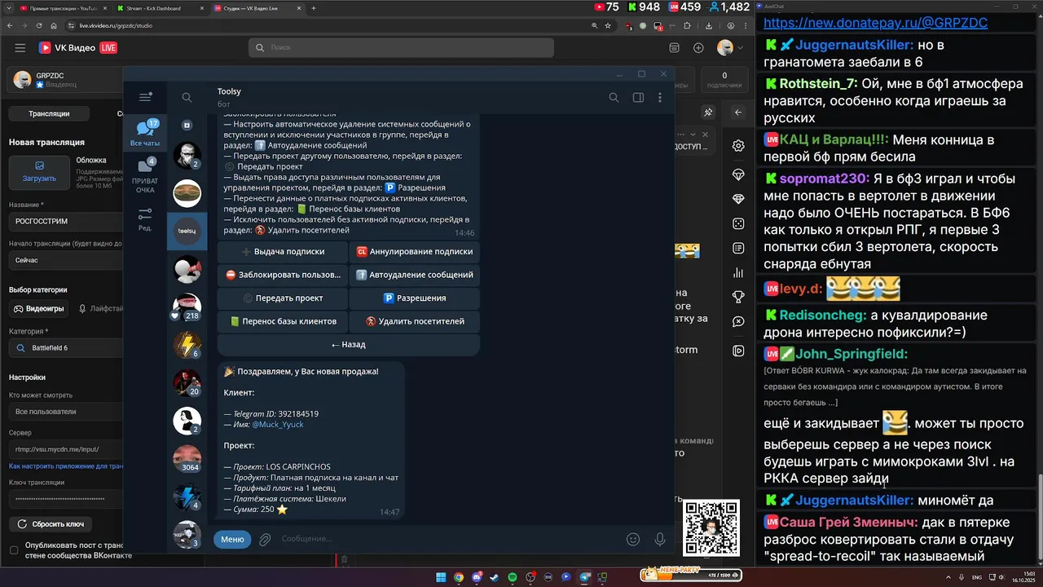
Task: Open the @Muck_Yyuck username link
Action: [x=278, y=425]
